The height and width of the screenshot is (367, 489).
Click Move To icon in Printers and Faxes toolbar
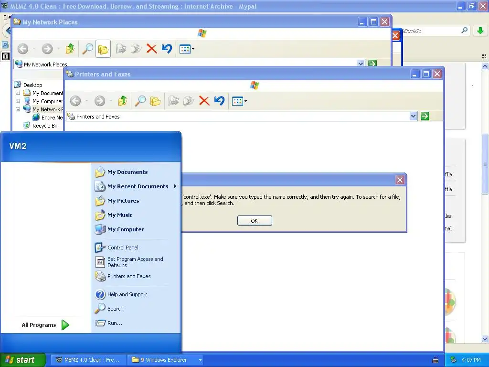pos(173,101)
